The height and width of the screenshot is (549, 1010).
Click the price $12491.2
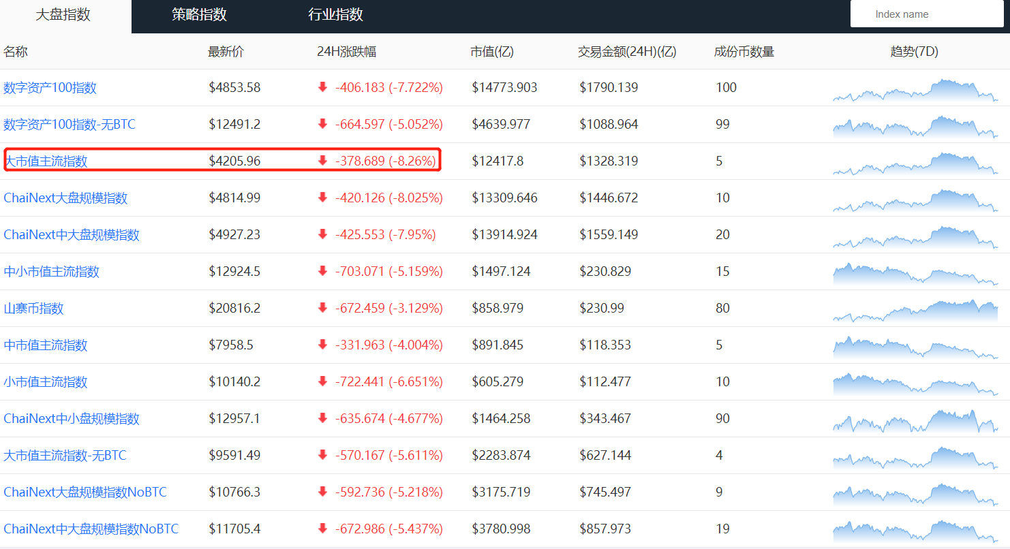pos(234,124)
